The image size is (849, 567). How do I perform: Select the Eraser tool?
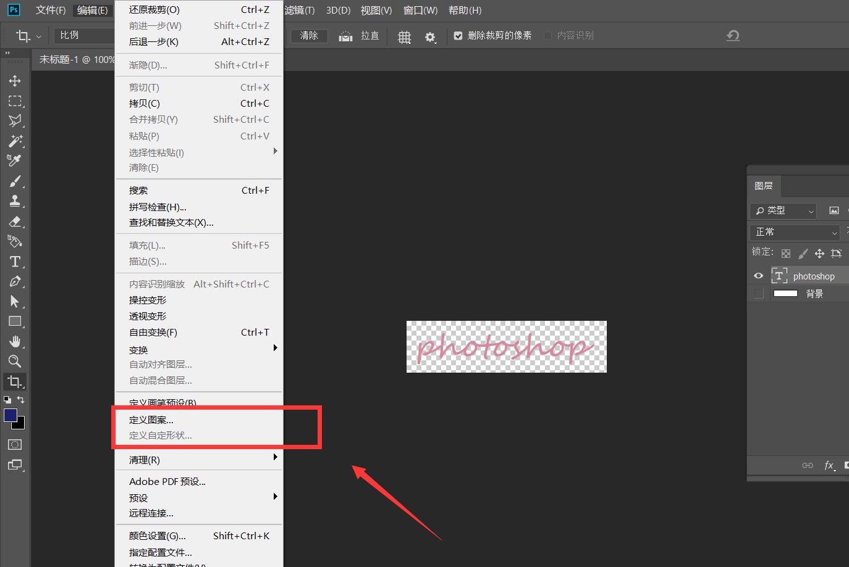tap(15, 221)
